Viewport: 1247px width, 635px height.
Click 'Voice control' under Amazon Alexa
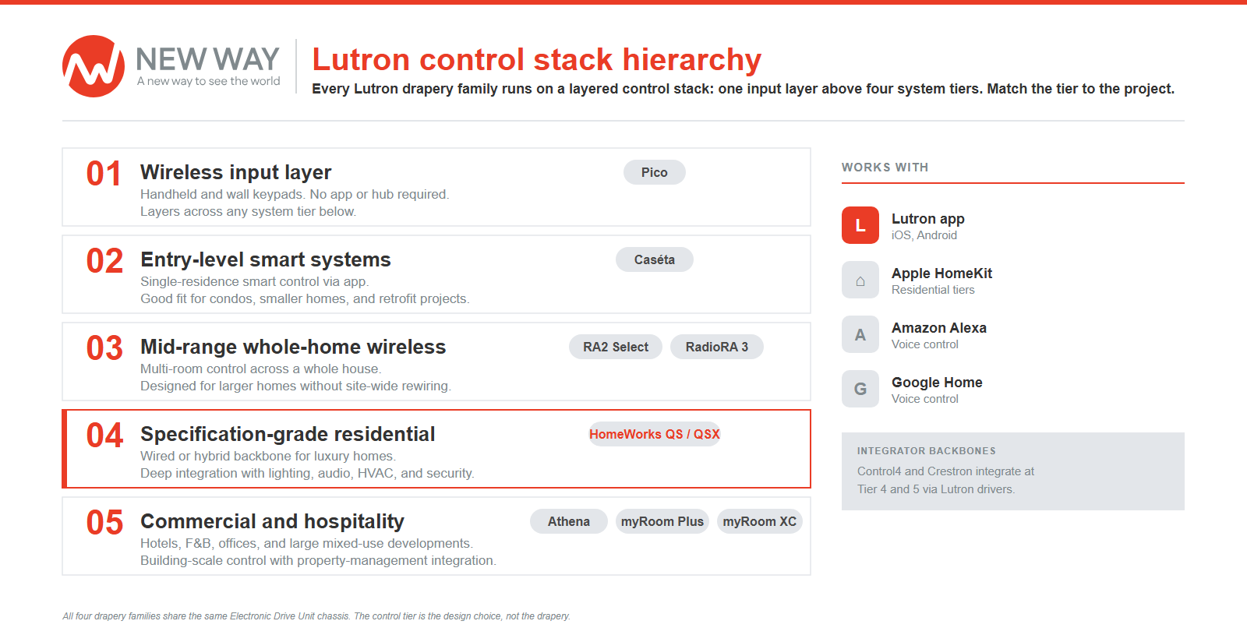(925, 344)
